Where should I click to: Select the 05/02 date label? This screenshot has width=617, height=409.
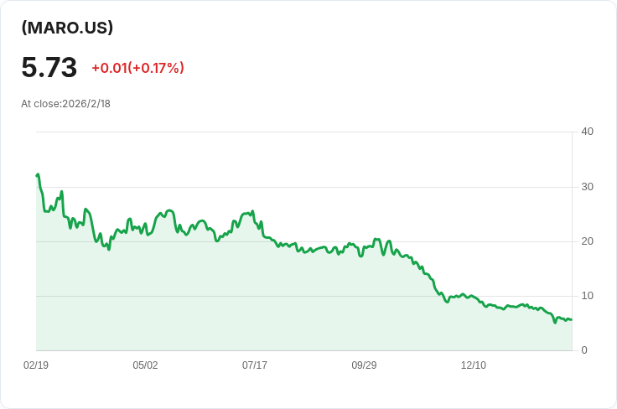145,365
